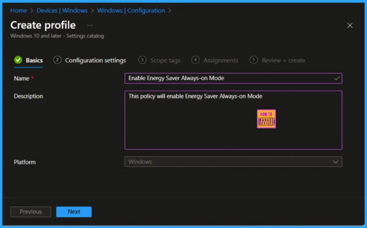Jump to the Review + create step
367x228 pixels.
(x=283, y=61)
